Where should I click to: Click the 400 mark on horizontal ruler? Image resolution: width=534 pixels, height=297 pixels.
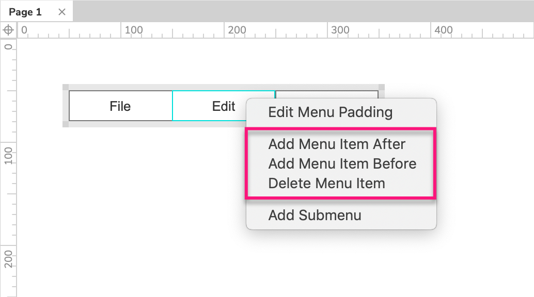443,30
